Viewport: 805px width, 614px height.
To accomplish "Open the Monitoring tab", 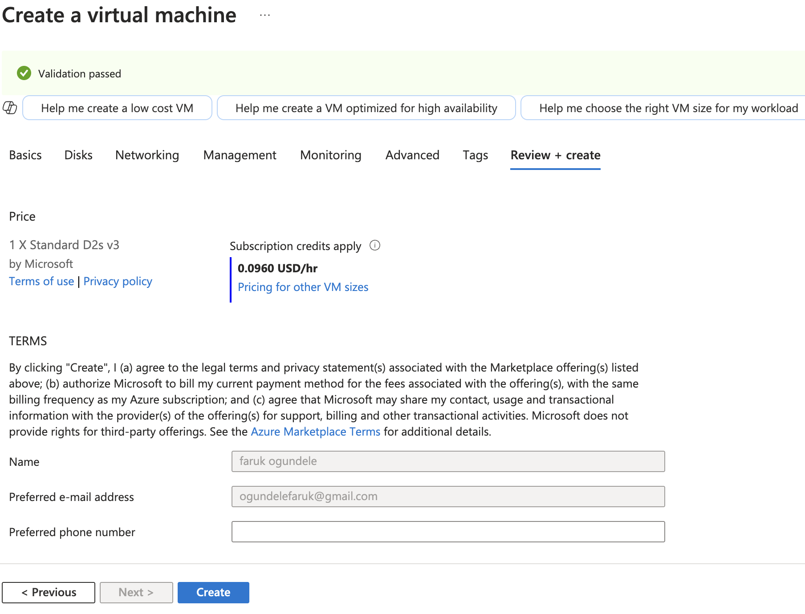I will pyautogui.click(x=331, y=155).
